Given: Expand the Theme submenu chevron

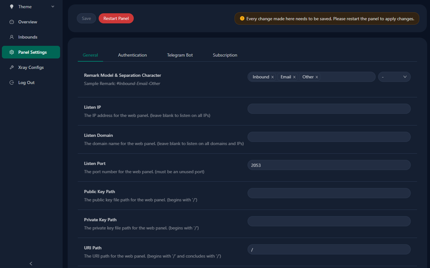Looking at the screenshot, I should [x=53, y=7].
